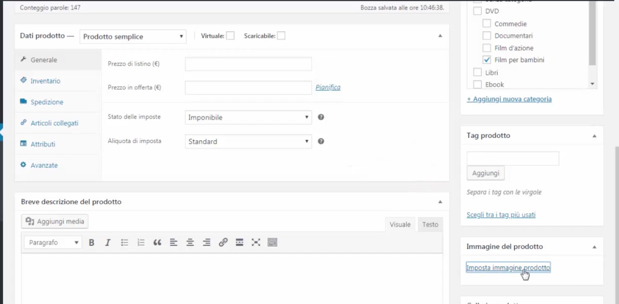
Task: Click the Prezzo di listino input field
Action: (248, 64)
